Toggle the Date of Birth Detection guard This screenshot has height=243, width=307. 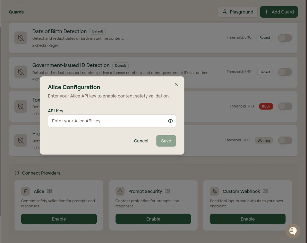pyautogui.click(x=285, y=38)
